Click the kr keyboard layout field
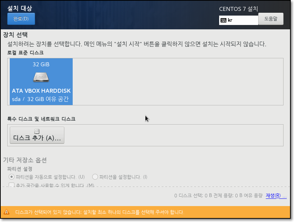 click(239, 20)
